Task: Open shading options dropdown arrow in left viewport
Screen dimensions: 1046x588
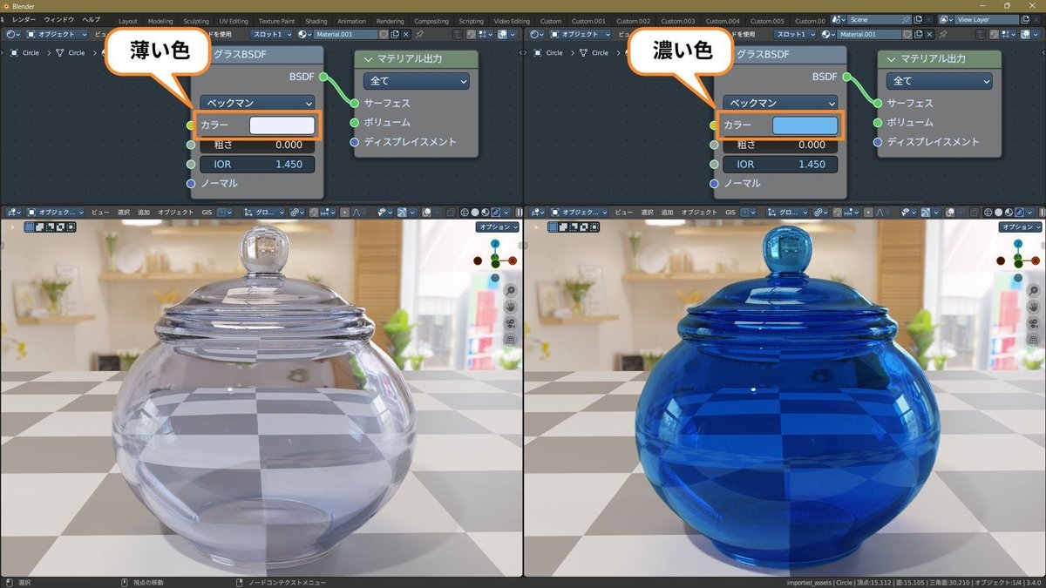Action: tap(506, 212)
